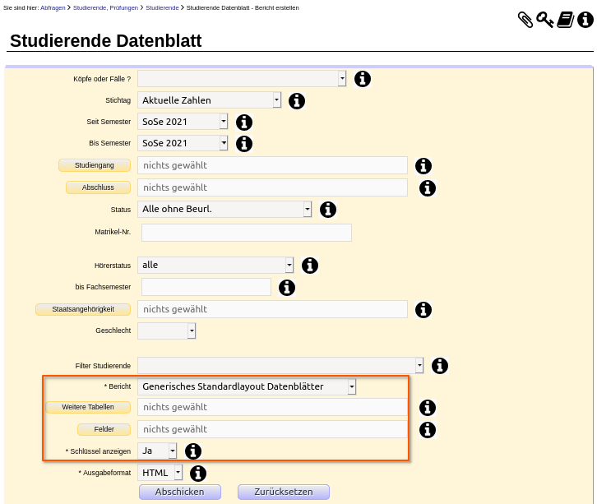Click the paperclip icon at top right
Image resolution: width=597 pixels, height=504 pixels.
[525, 20]
